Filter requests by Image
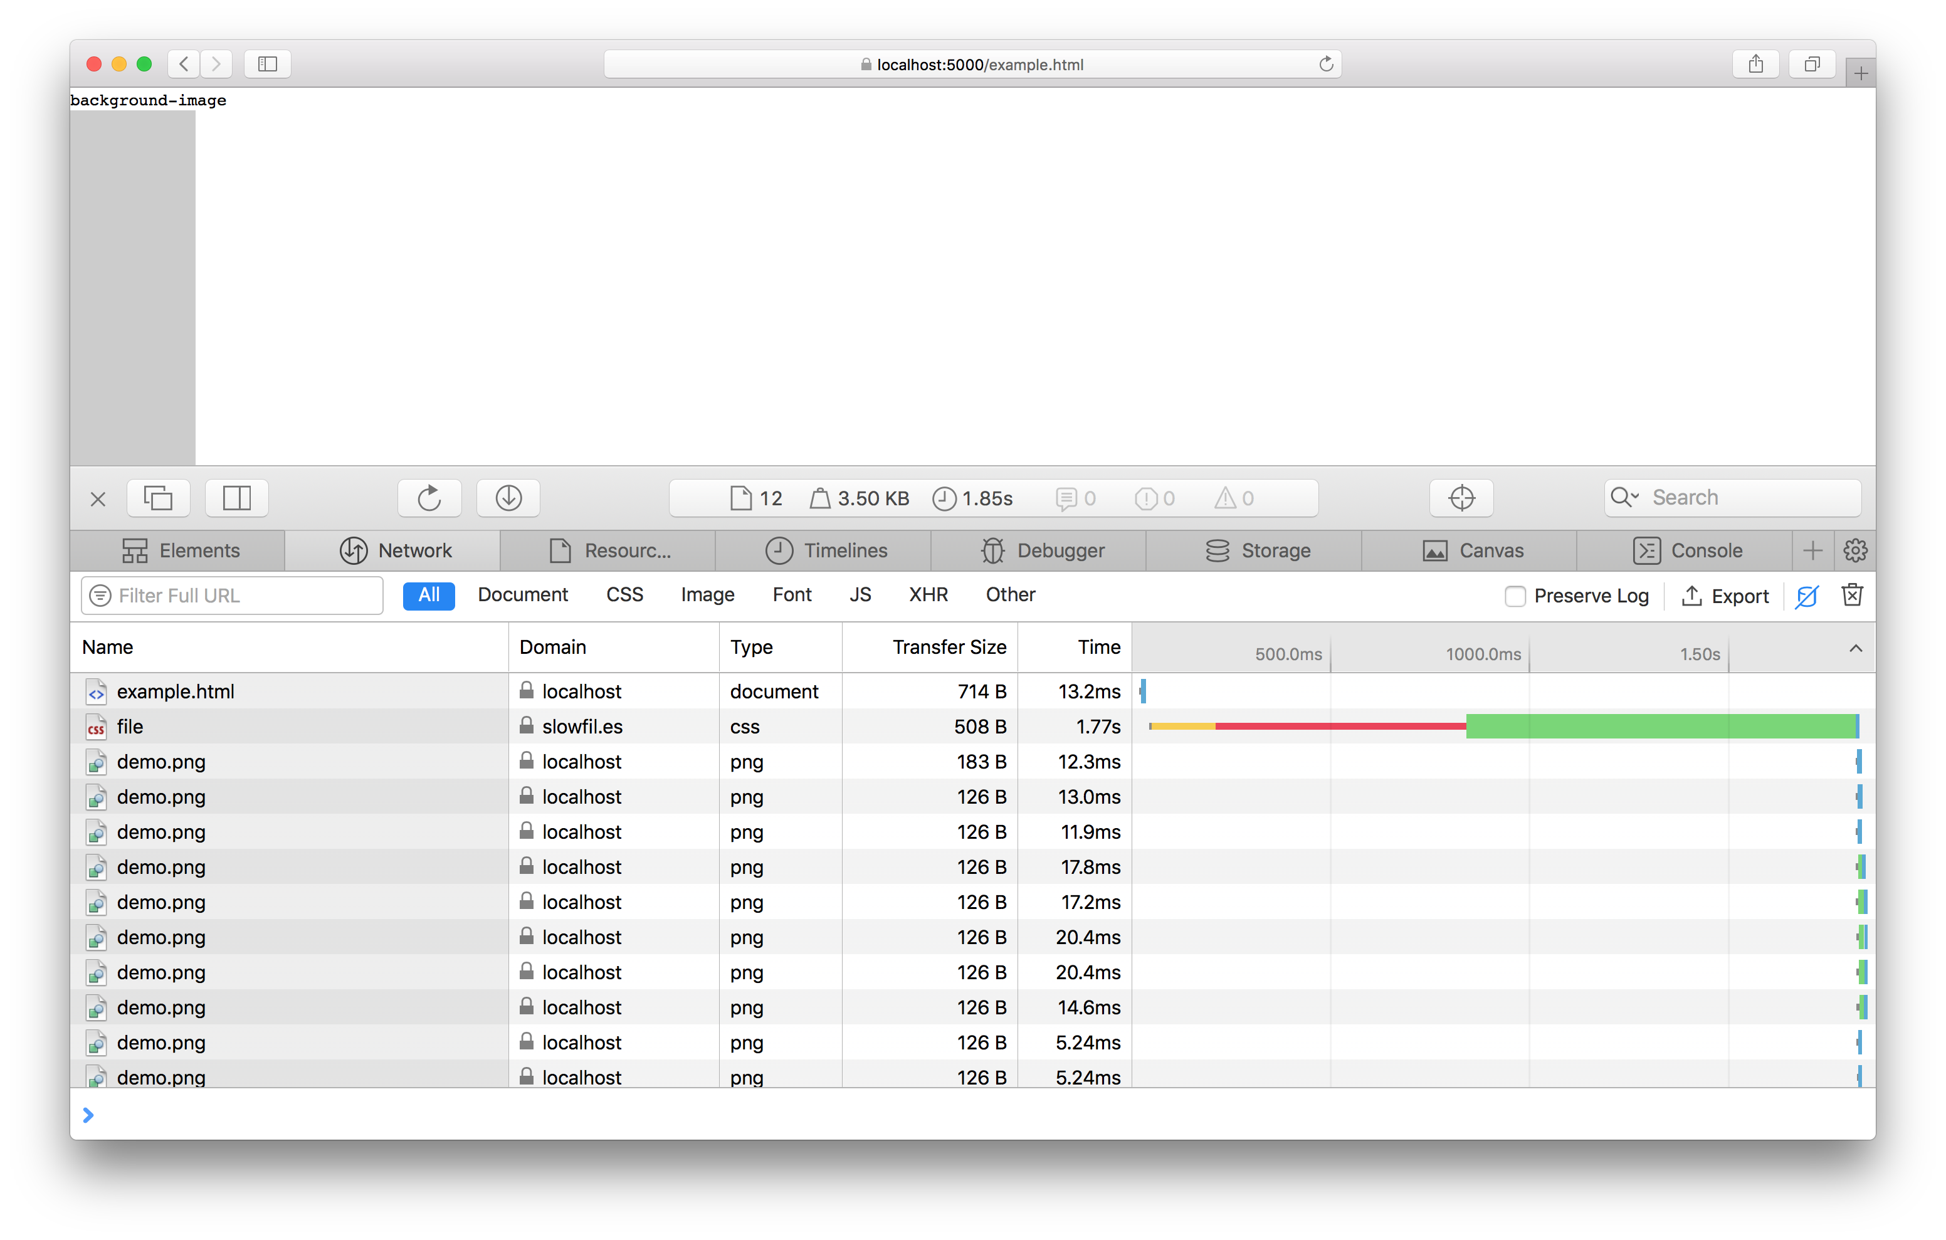This screenshot has height=1240, width=1946. (707, 596)
